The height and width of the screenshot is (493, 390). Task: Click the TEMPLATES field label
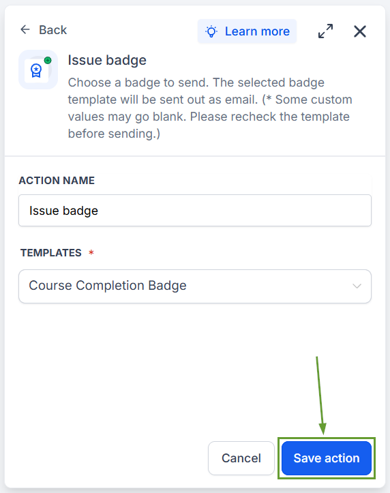[51, 253]
